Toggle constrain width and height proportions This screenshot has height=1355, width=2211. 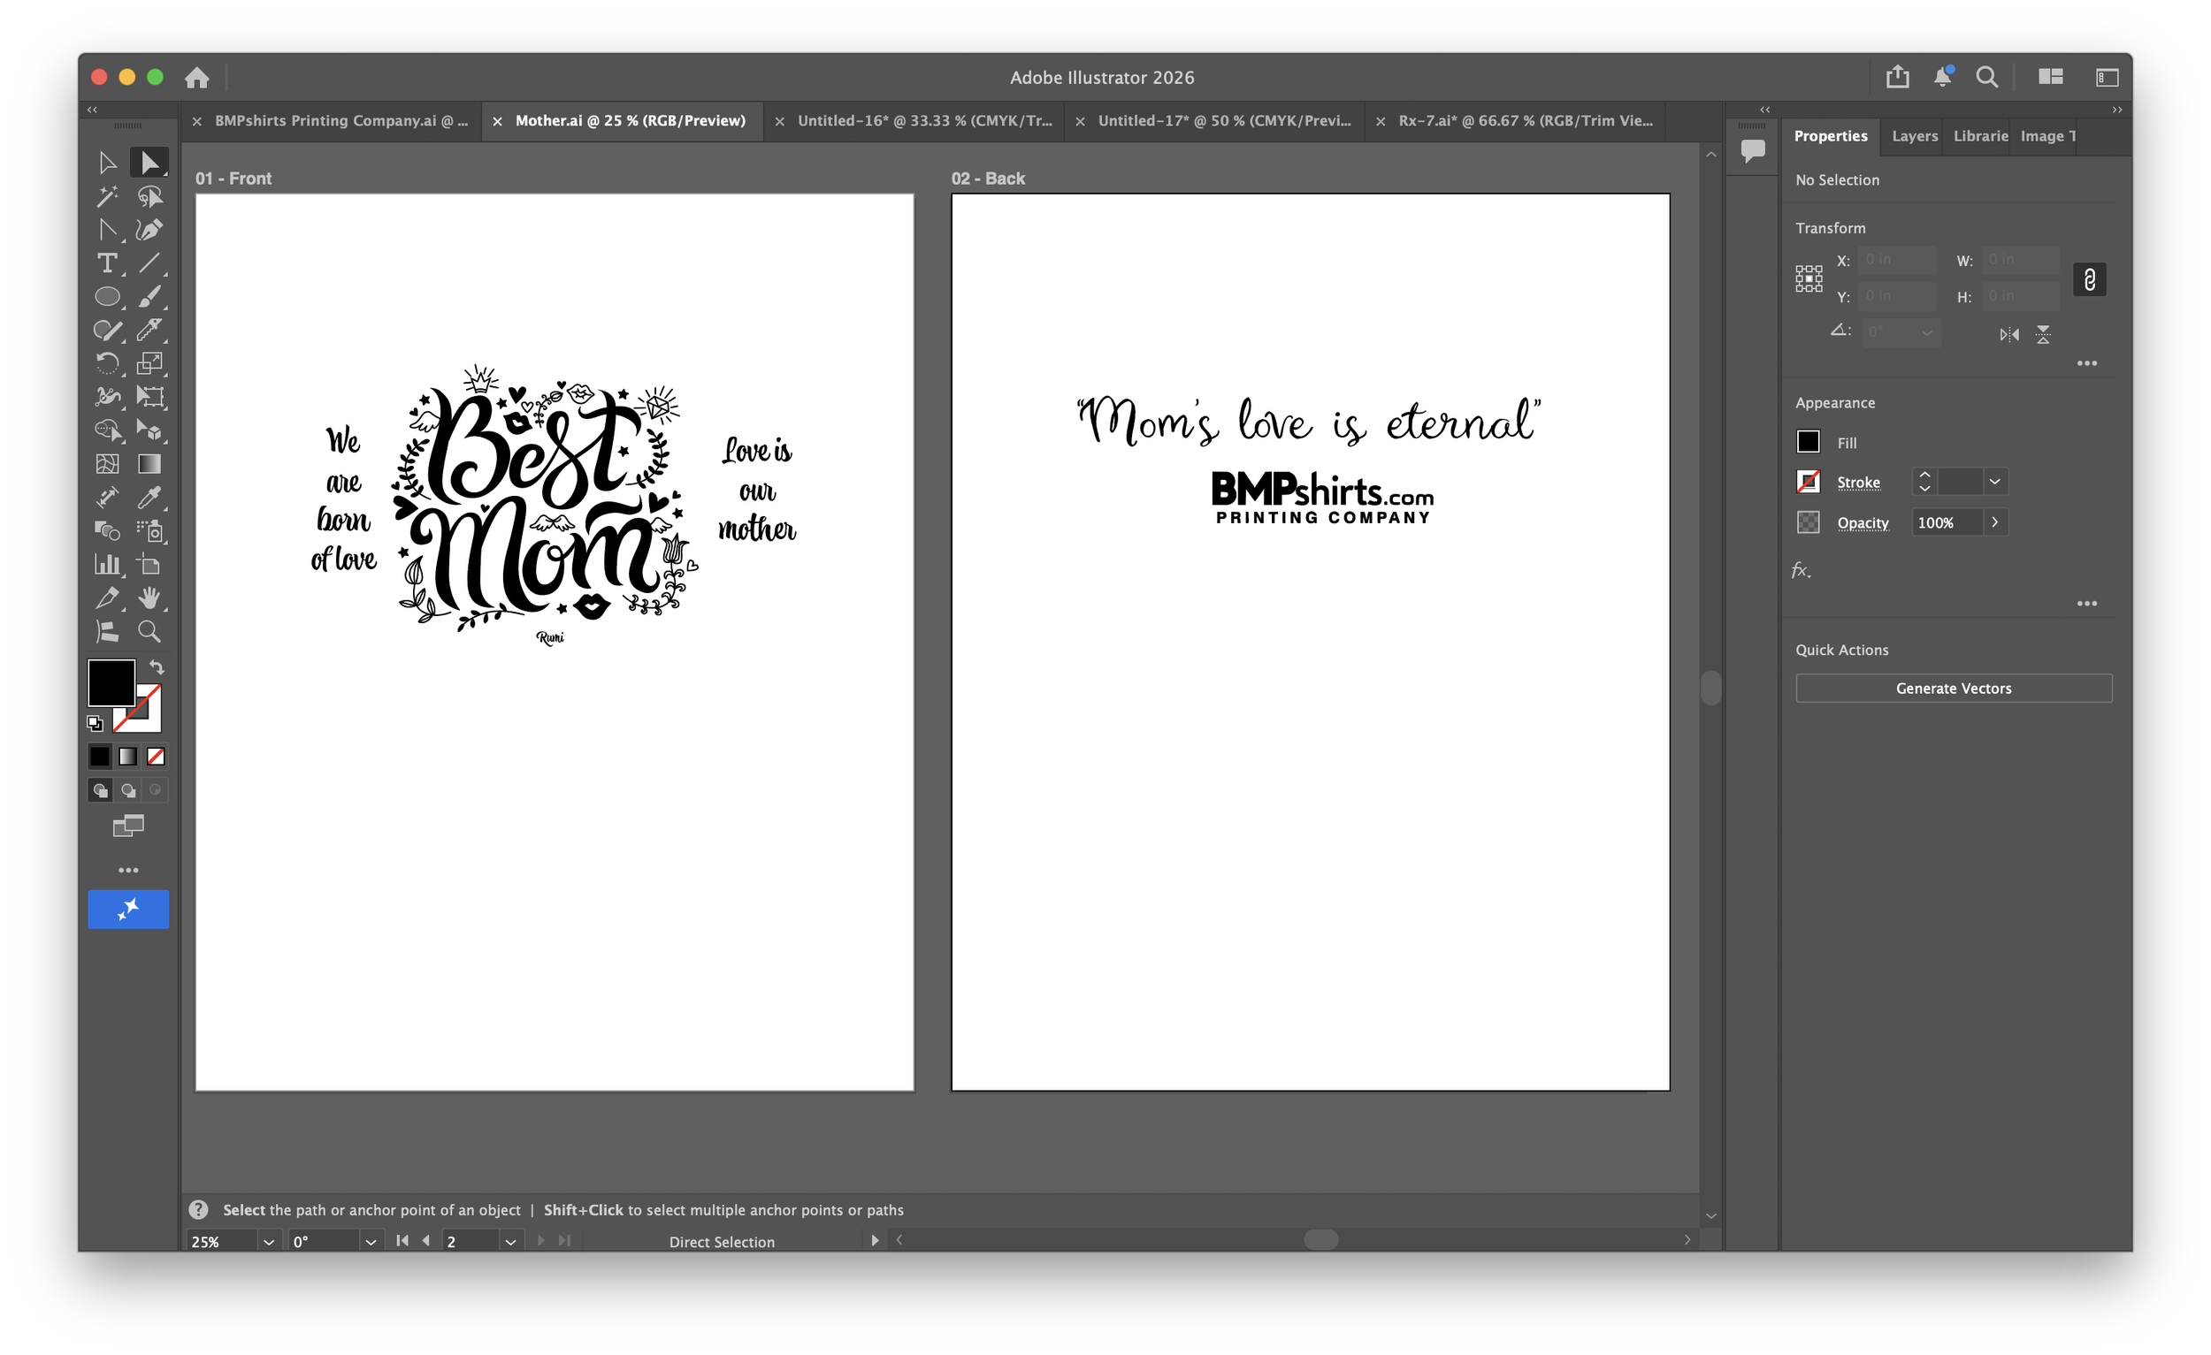[2090, 280]
